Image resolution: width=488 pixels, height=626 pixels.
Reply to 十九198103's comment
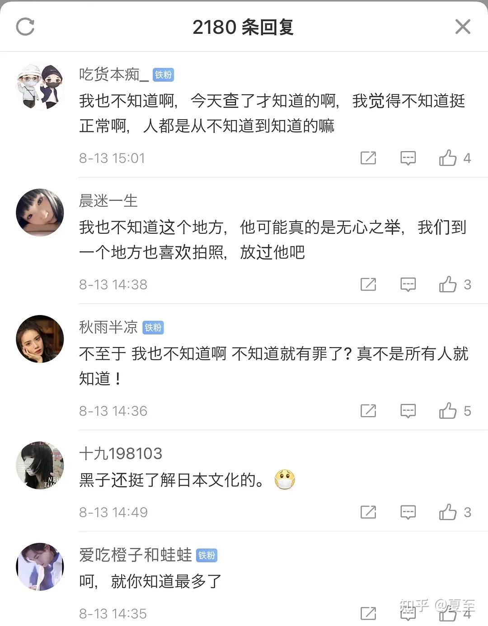[408, 512]
